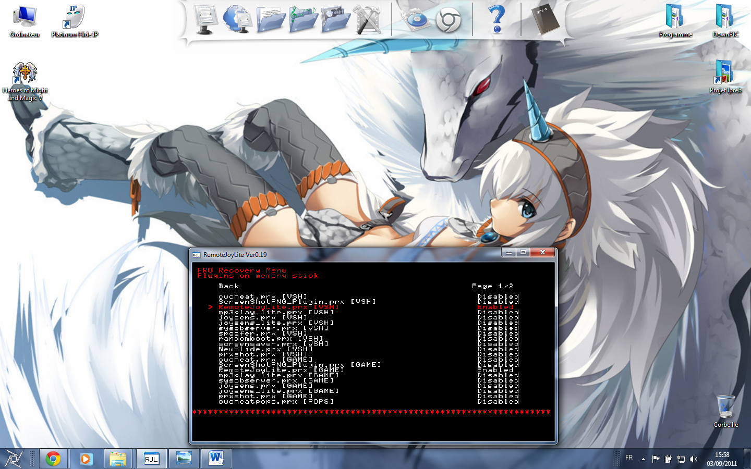Click the Show Desktop strip beside the clock
Viewport: 751px width, 469px height.
(x=747, y=459)
